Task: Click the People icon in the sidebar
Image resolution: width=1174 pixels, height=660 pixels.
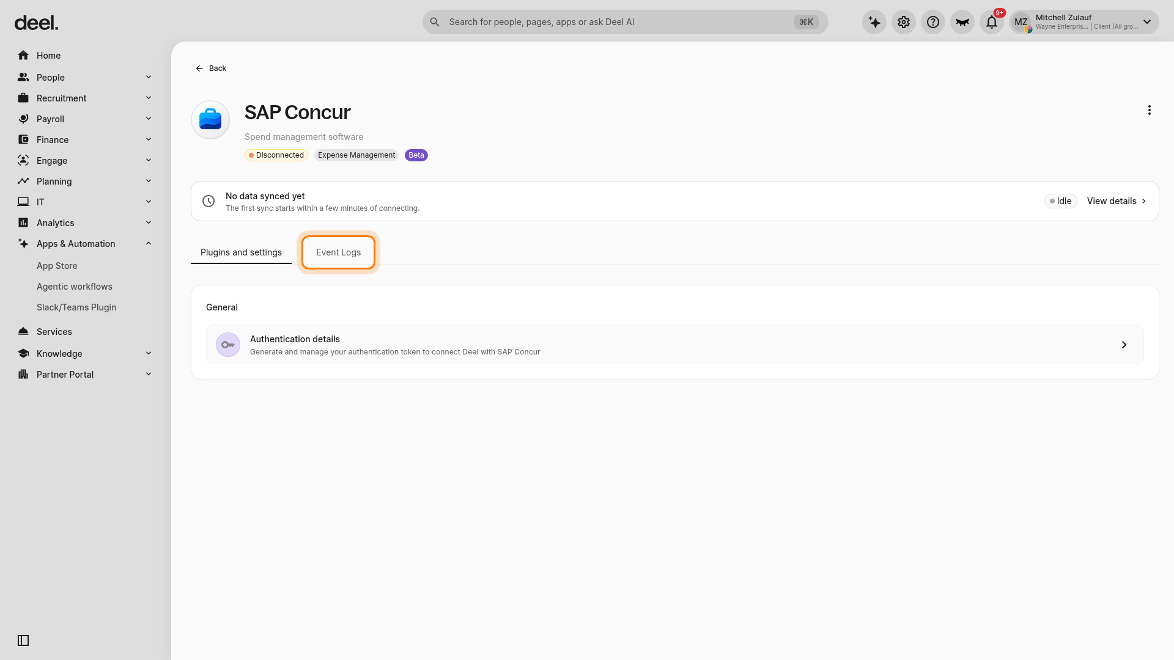Action: coord(23,78)
